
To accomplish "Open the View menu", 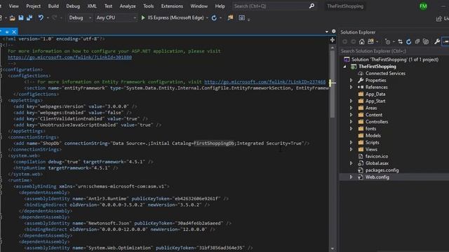I will pos(14,6).
